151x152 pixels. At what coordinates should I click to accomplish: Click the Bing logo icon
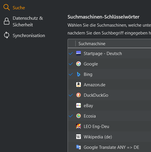point(79,74)
